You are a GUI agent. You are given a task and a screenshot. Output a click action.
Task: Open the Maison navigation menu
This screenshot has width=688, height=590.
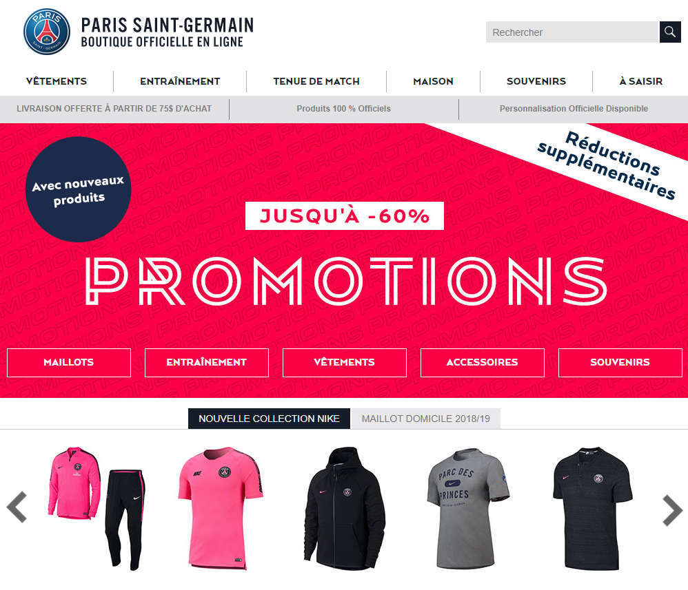click(433, 81)
